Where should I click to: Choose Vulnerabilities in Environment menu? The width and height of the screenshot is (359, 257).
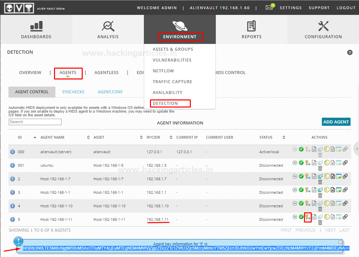pyautogui.click(x=172, y=60)
